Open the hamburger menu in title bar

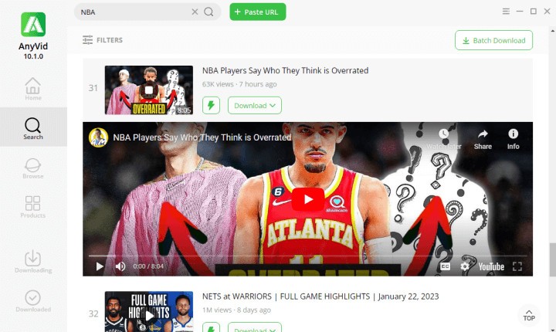coord(506,12)
